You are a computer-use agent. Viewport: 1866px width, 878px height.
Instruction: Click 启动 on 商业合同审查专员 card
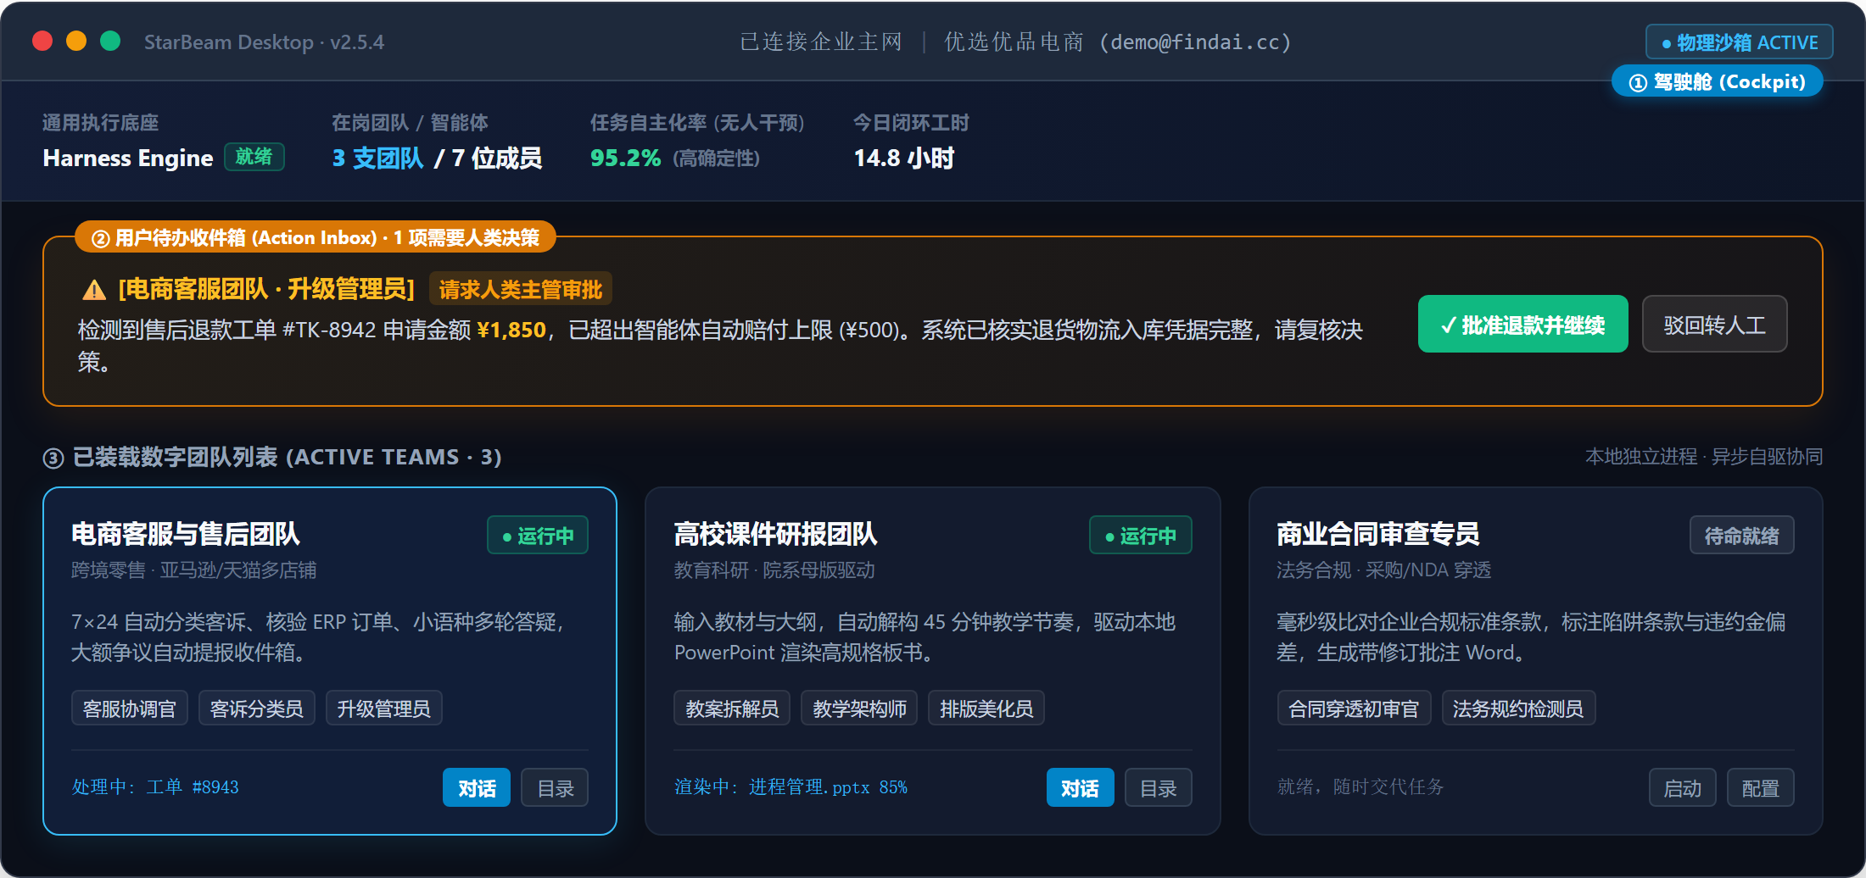coord(1682,787)
